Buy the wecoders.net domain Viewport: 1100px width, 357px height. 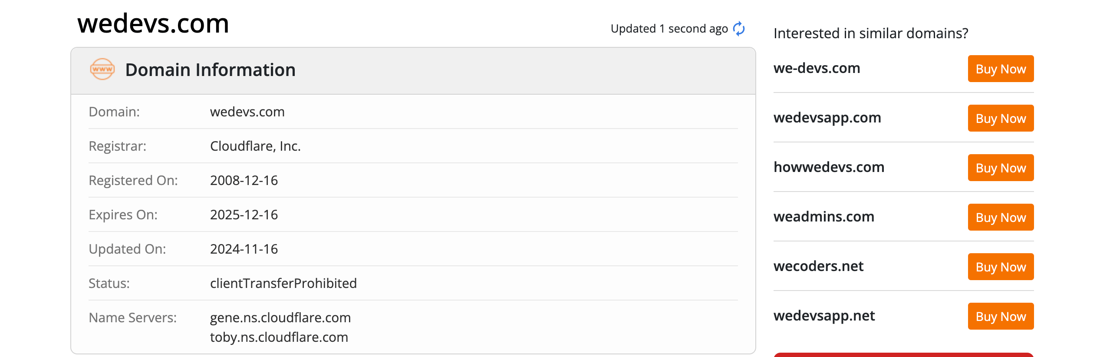pos(1001,267)
